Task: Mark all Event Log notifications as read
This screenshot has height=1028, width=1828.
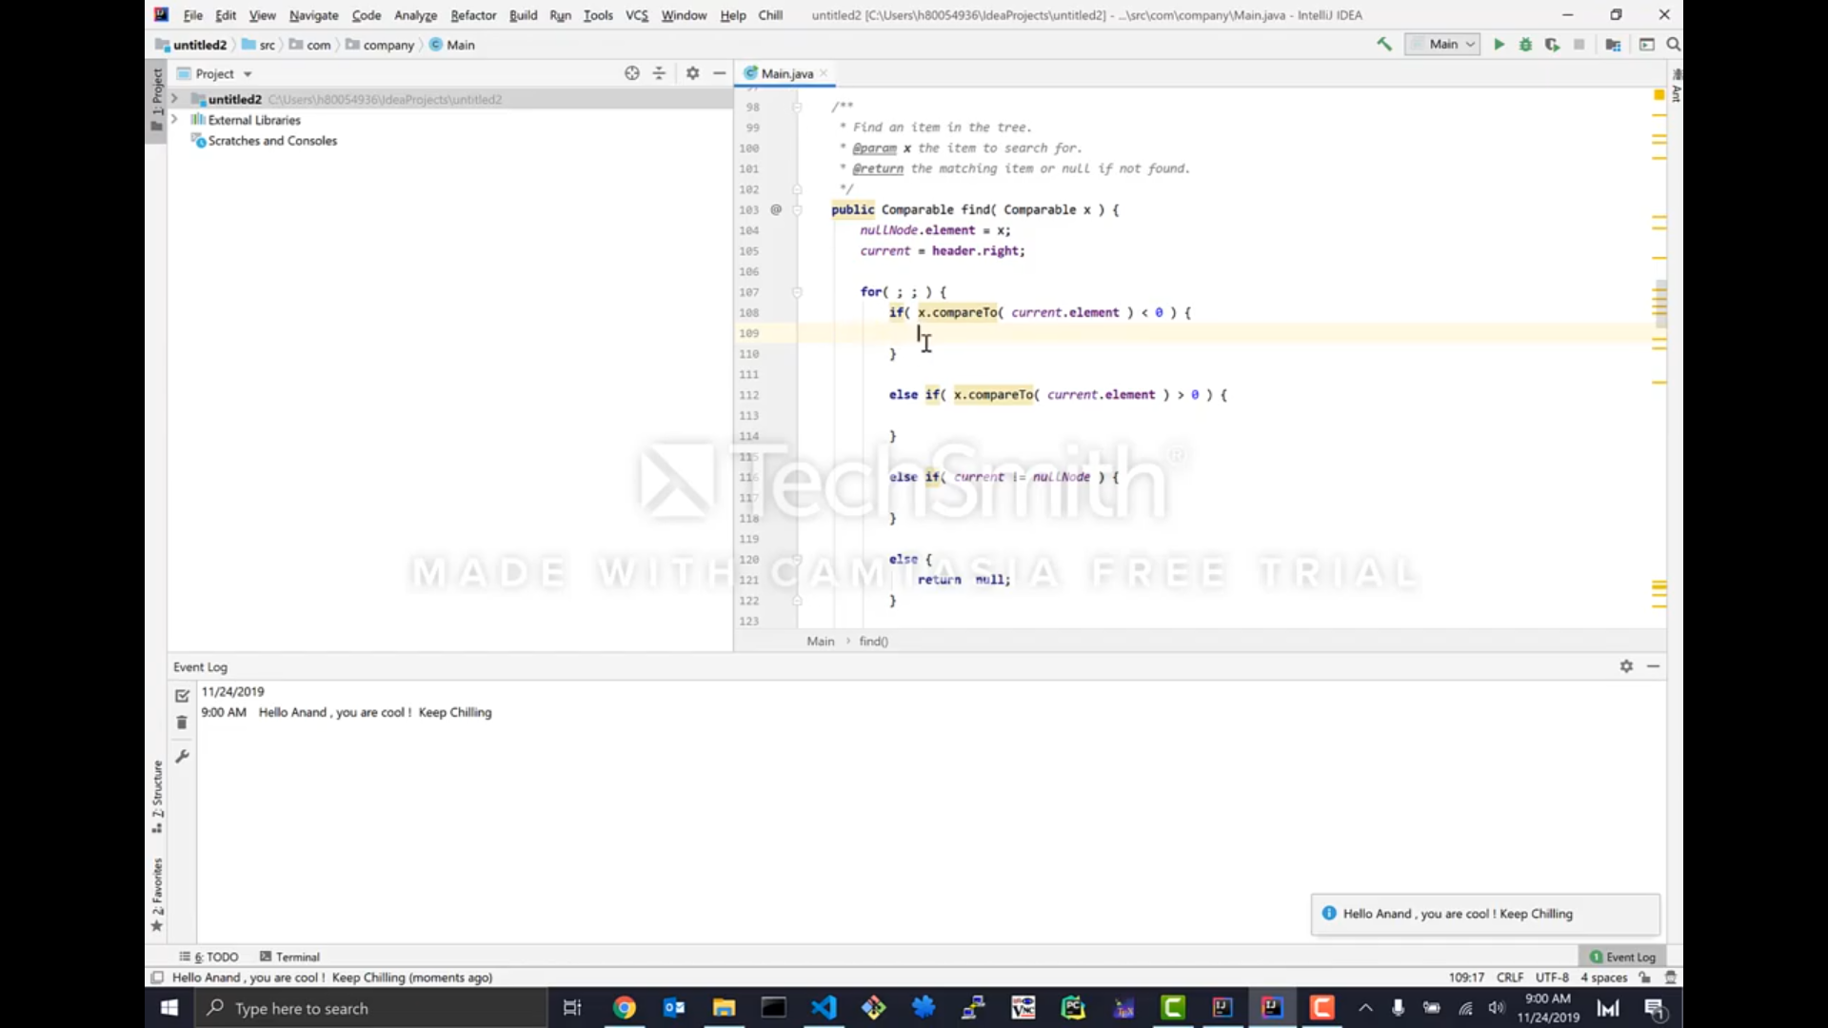Action: click(182, 696)
